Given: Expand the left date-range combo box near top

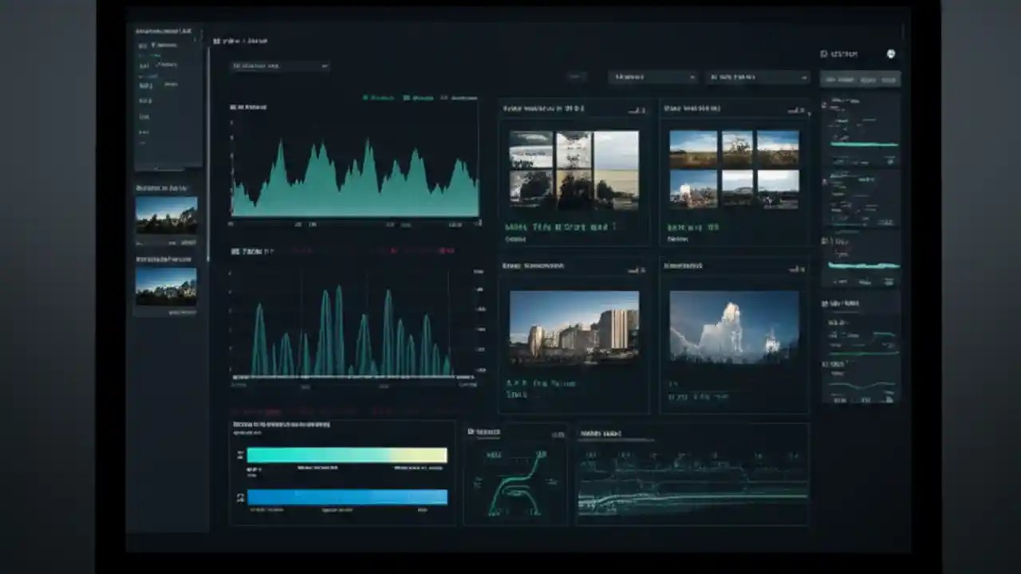Looking at the screenshot, I should (652, 77).
